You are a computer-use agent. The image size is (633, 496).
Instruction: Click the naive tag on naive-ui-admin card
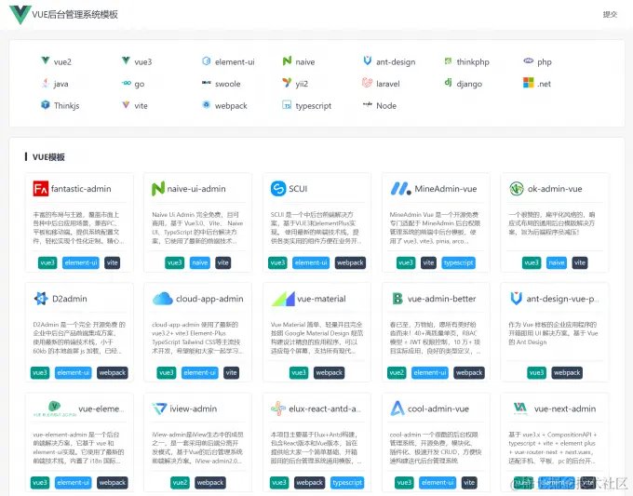pyautogui.click(x=200, y=262)
